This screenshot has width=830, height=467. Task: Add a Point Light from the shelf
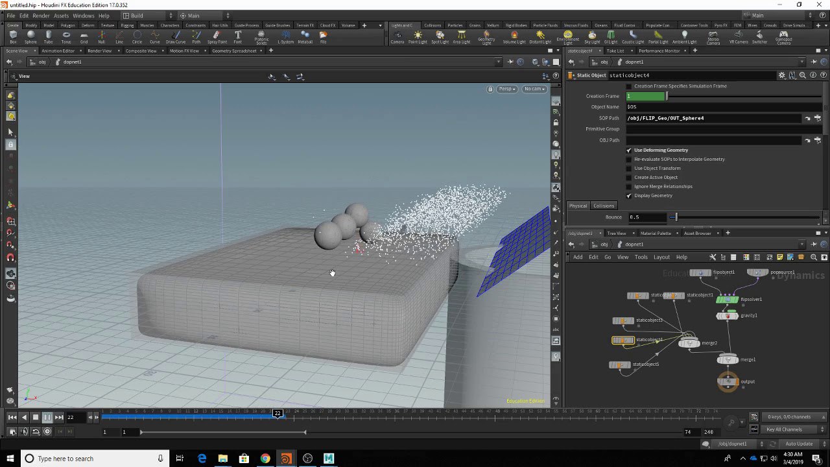tap(418, 36)
